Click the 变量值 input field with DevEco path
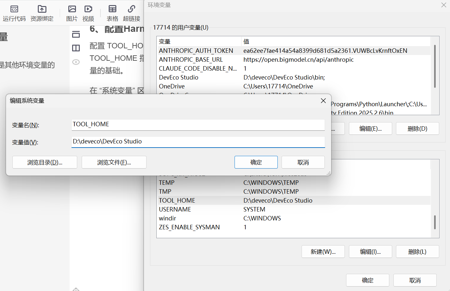This screenshot has height=291, width=450. point(198,142)
